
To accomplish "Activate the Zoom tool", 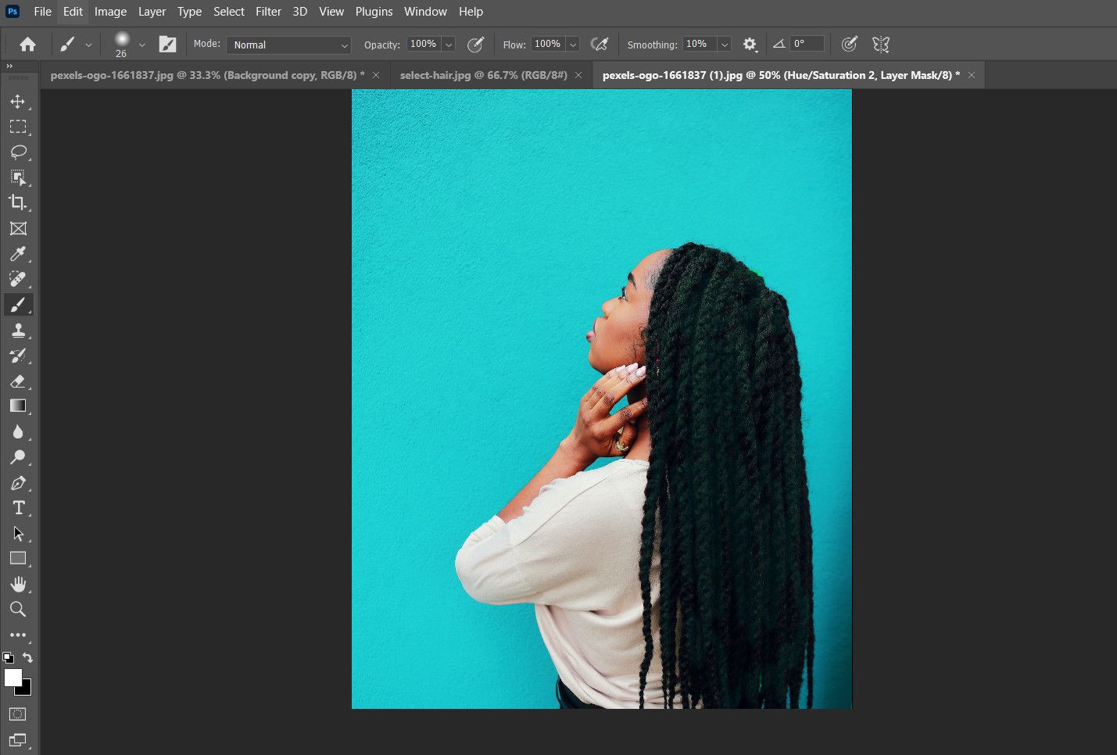I will coord(19,609).
